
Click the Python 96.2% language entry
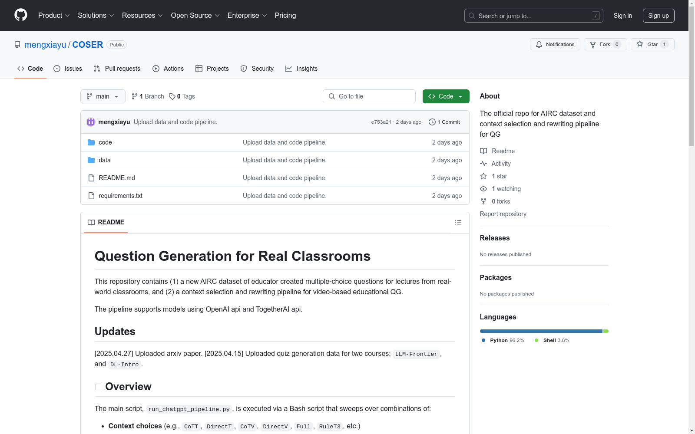(503, 340)
